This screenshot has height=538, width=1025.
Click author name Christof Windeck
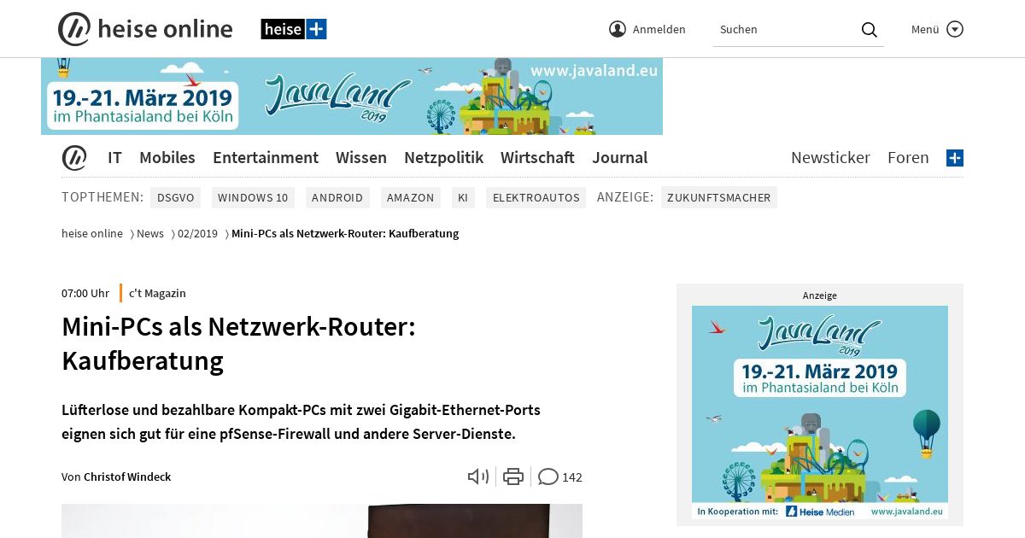pyautogui.click(x=127, y=477)
